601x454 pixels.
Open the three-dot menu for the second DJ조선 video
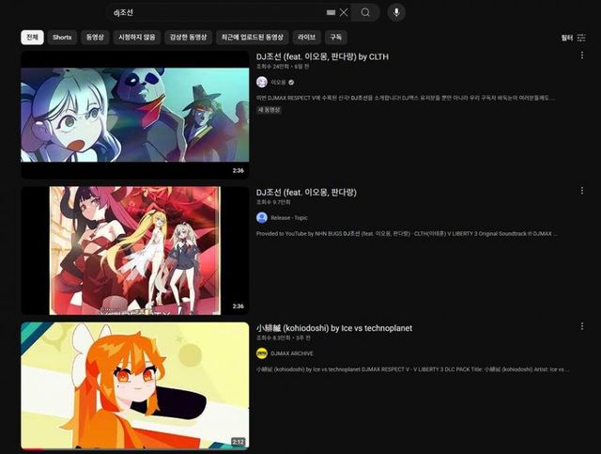tap(582, 192)
